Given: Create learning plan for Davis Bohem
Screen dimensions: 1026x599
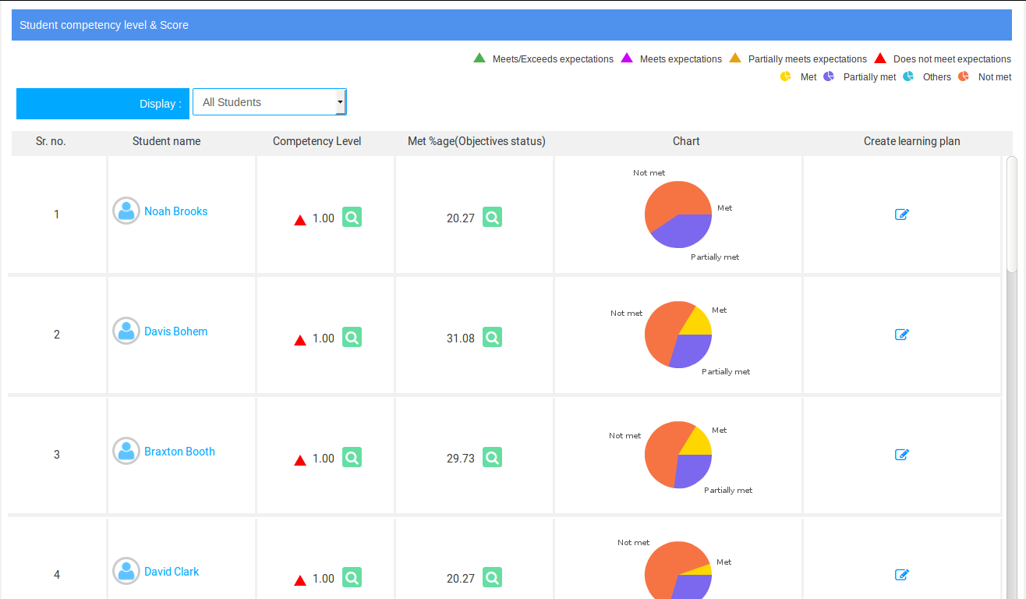Looking at the screenshot, I should [902, 335].
